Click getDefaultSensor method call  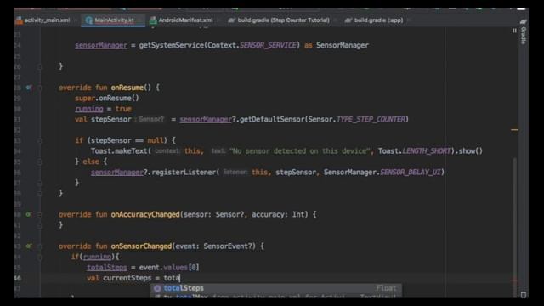click(272, 119)
